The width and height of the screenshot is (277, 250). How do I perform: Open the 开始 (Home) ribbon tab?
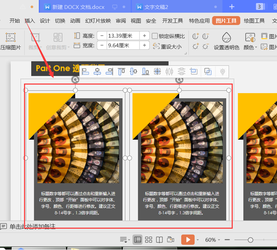(15, 20)
